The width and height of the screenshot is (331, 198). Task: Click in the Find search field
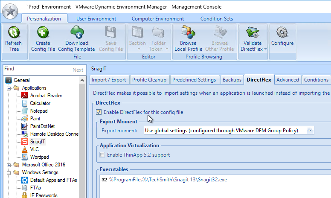37,69
